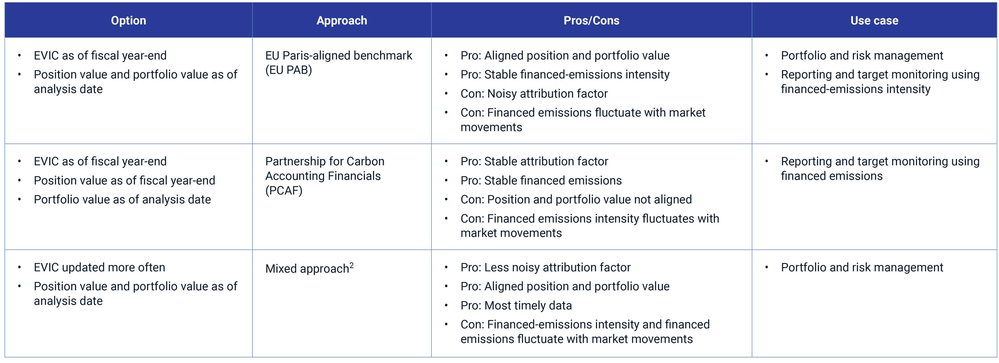Viewport: 999px width, 363px height.
Task: Click 'Pro: Stable financed emissions' line
Action: pyautogui.click(x=541, y=181)
